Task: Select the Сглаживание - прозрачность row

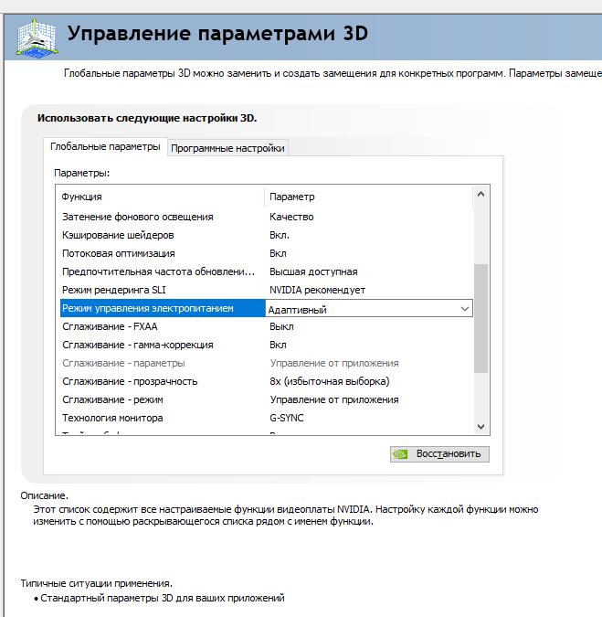Action: pos(266,382)
